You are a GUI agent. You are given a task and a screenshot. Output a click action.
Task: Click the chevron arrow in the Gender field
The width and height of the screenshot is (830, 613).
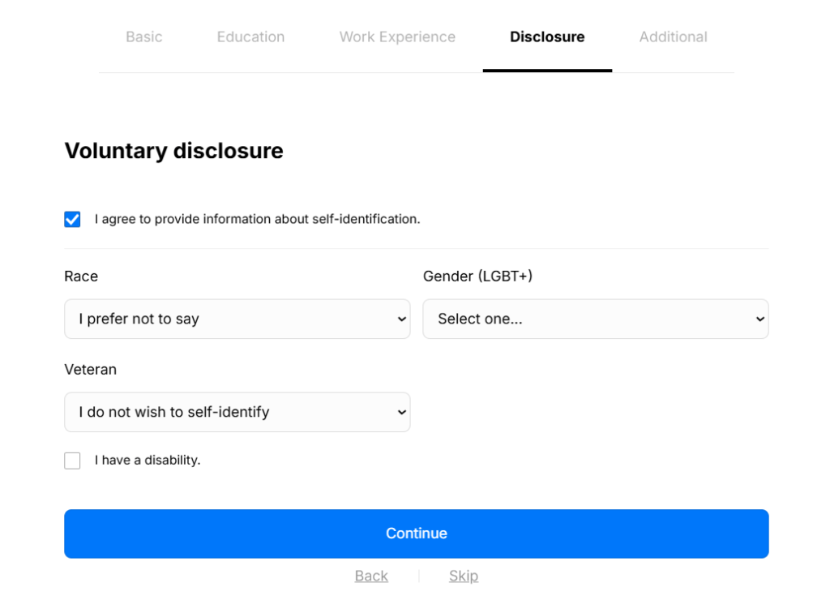point(759,319)
